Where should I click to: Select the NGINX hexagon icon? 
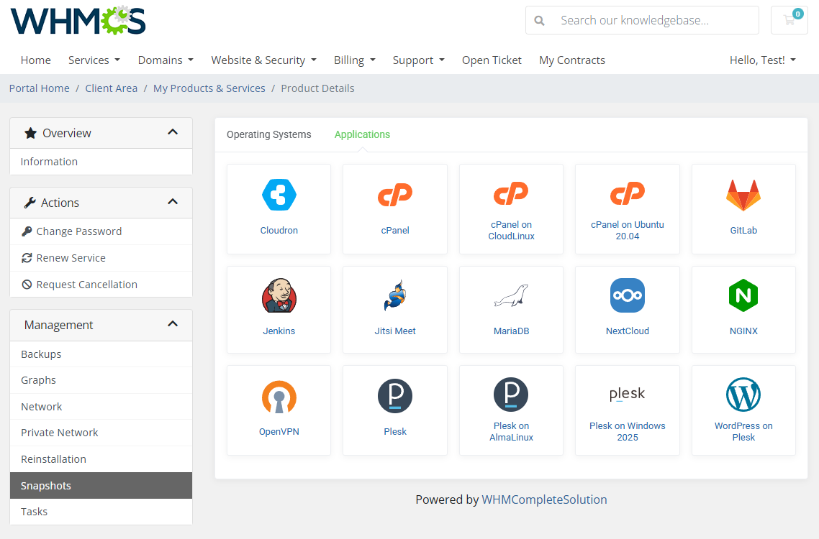coord(743,295)
